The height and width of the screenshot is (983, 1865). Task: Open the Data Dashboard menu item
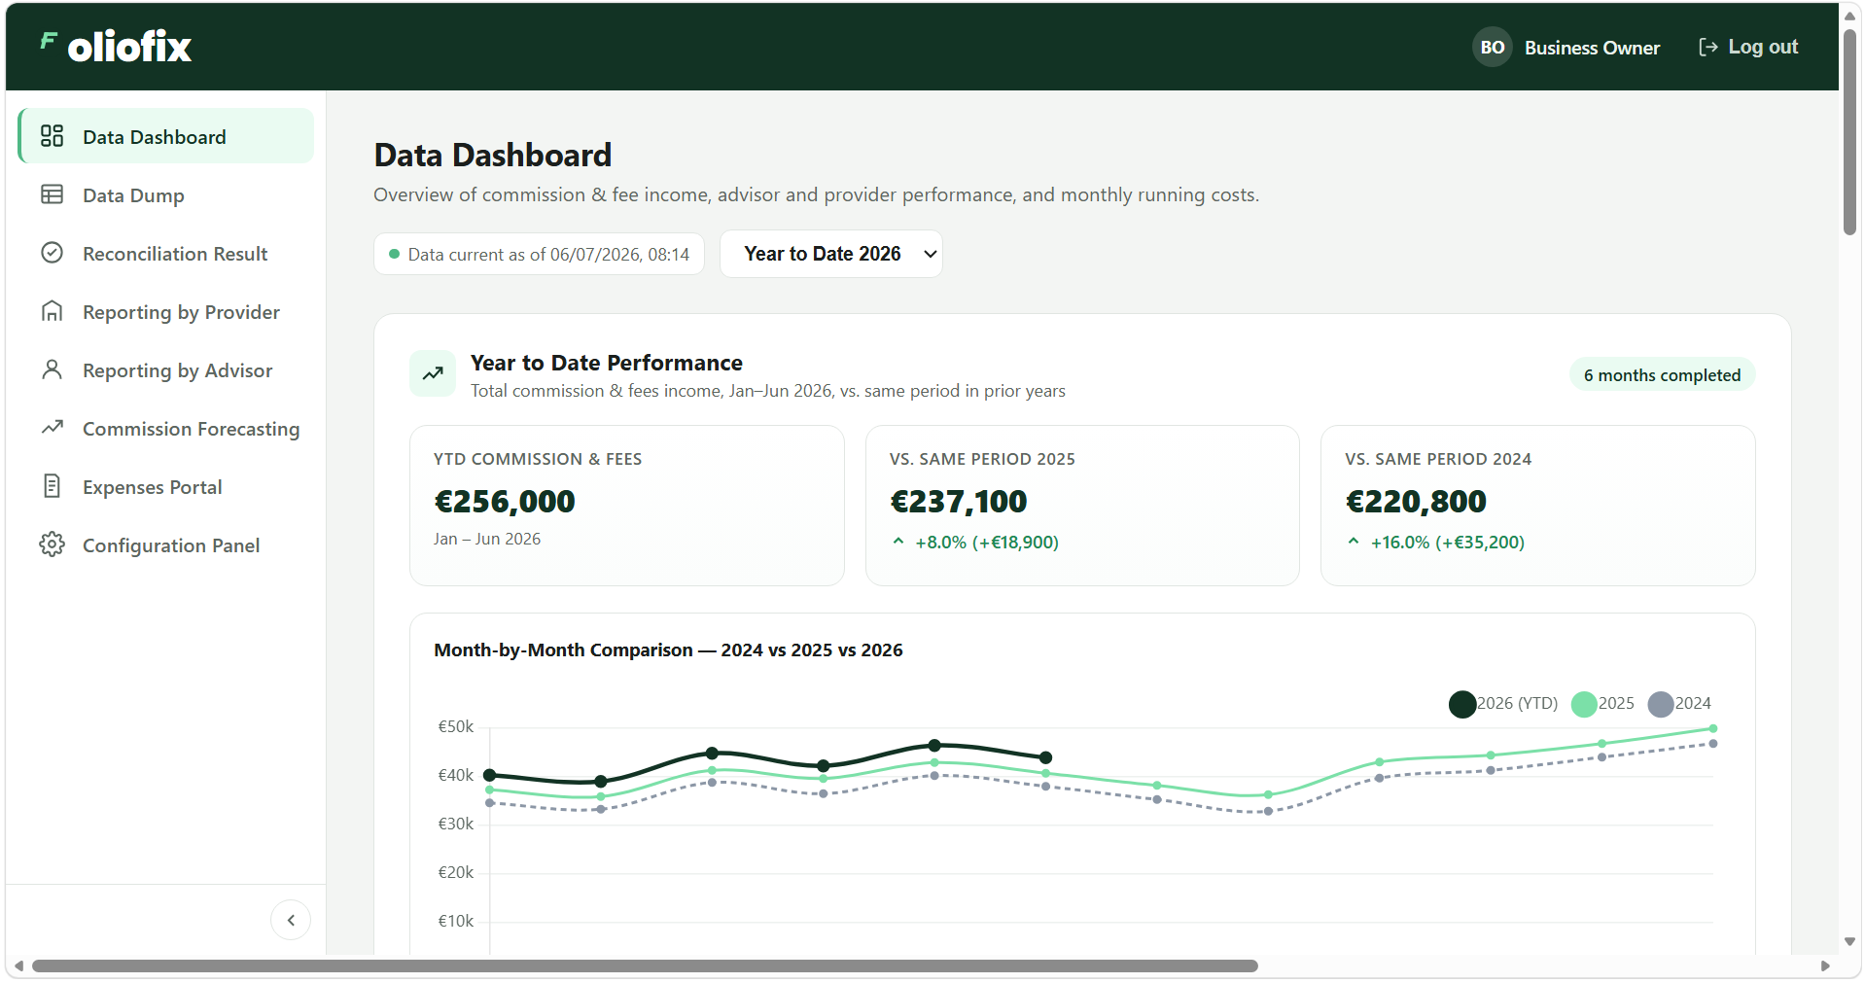coord(166,136)
